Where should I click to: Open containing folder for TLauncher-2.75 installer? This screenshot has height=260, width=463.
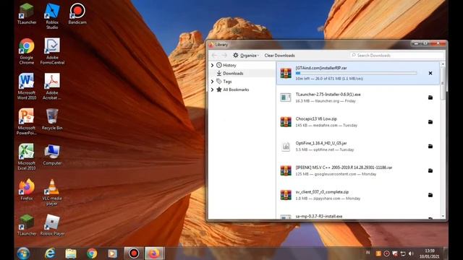point(430,97)
